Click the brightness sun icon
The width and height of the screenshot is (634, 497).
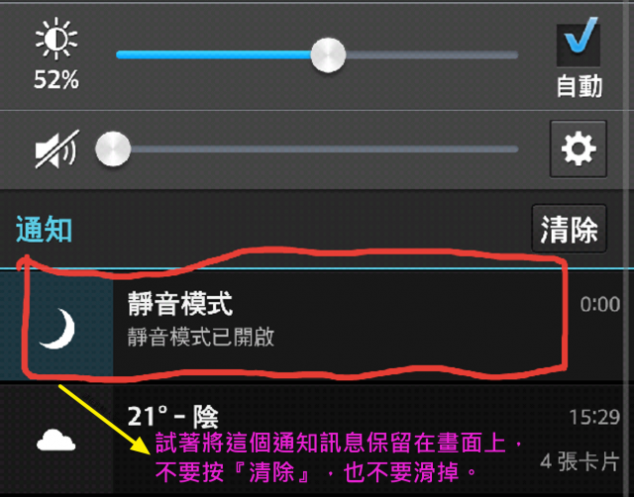(56, 39)
